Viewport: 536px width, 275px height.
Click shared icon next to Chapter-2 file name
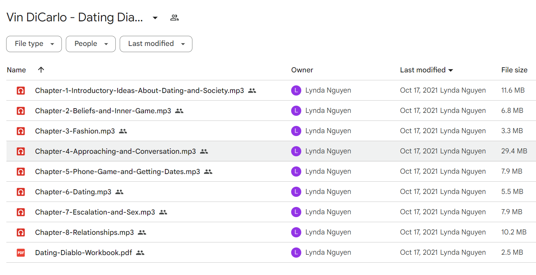click(179, 111)
